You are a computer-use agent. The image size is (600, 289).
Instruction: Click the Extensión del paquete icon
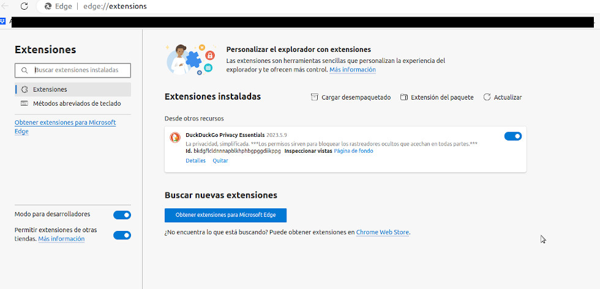[404, 97]
